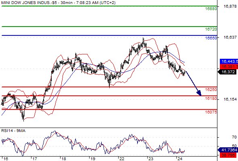The image size is (238, 161).
Task: Click the RSI 50 level label
Action: [x=234, y=146]
